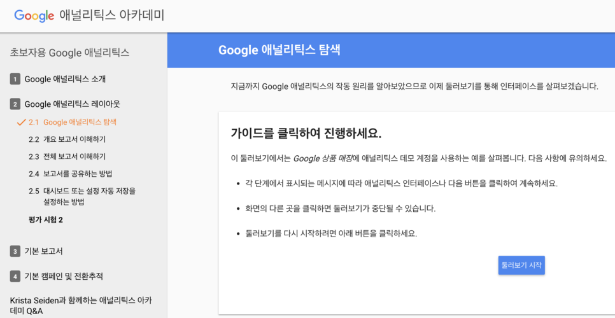This screenshot has height=318, width=615.
Task: Expand unit 기본 캠페인 및 전환추적
Action: [x=64, y=277]
